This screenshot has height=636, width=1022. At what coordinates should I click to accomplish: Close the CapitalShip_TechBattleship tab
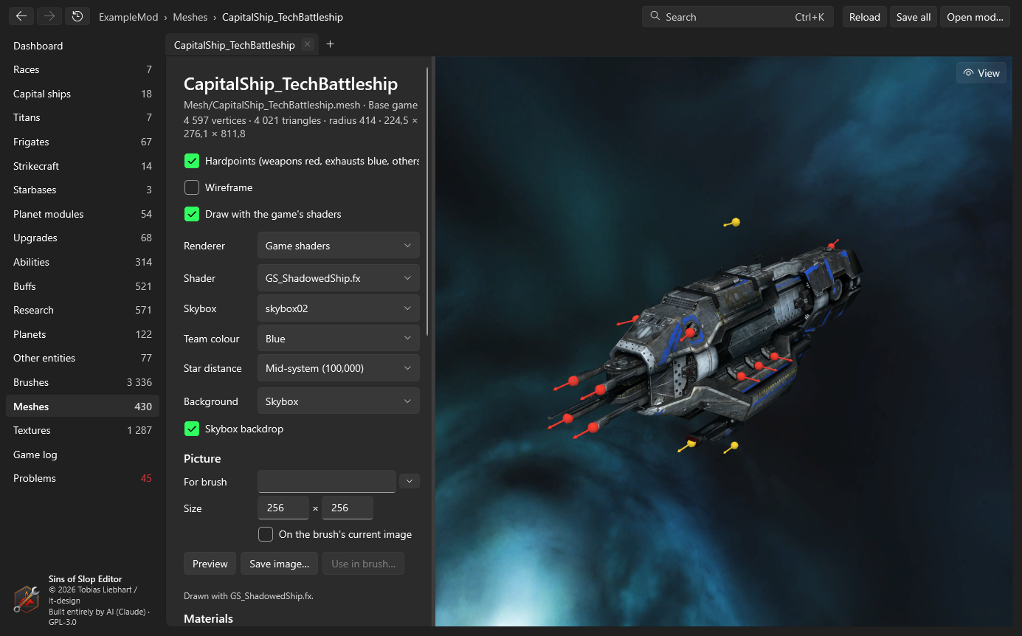(x=308, y=44)
